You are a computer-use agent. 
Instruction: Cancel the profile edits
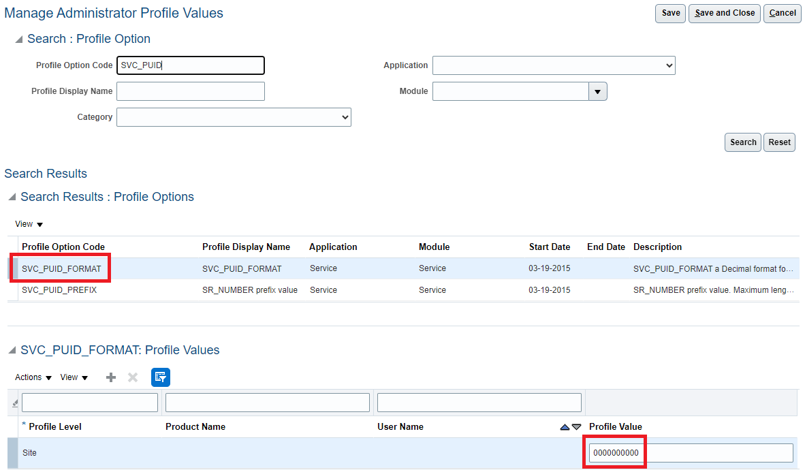tap(782, 13)
